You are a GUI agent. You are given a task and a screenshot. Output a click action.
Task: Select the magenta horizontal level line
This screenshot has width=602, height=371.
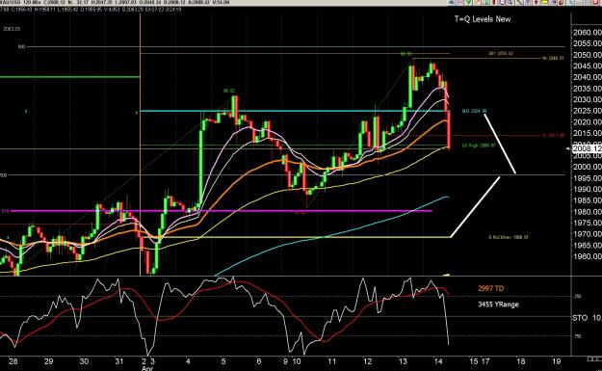pyautogui.click(x=221, y=211)
